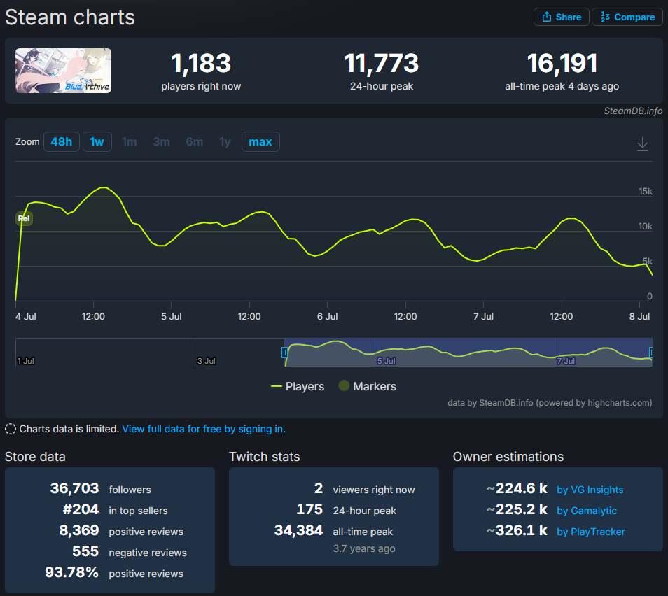Click the '3.7 years ago' text
668x596 pixels.
[364, 548]
